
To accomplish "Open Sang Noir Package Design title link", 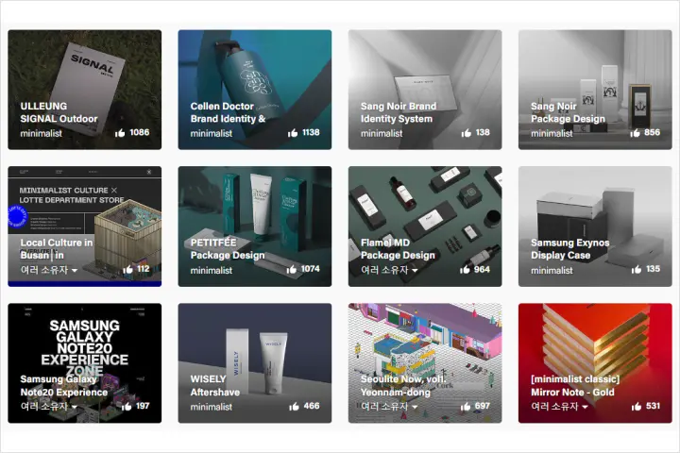I will (568, 112).
